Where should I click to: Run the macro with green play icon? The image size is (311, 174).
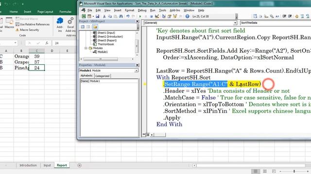click(140, 16)
